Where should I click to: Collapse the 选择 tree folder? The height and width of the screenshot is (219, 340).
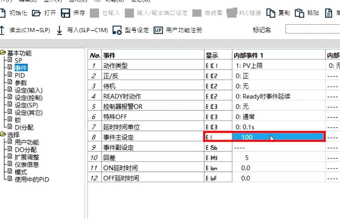[3, 135]
